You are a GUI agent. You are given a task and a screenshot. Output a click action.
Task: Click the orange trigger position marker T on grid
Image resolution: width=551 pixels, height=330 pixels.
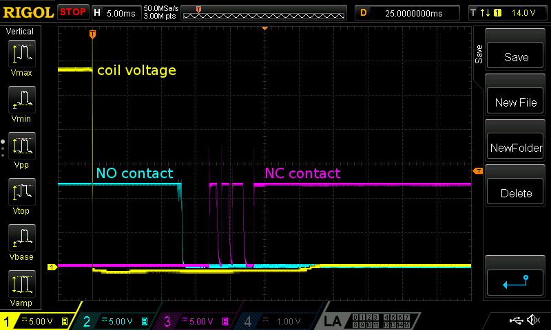(x=92, y=34)
